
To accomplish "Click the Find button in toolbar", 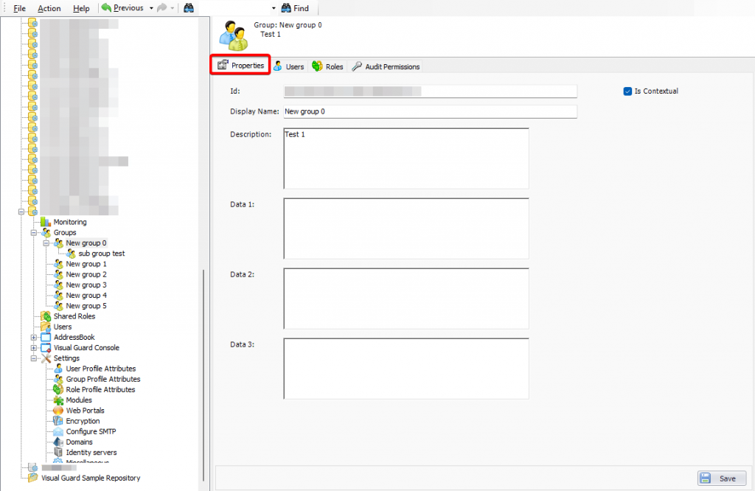I will (295, 8).
